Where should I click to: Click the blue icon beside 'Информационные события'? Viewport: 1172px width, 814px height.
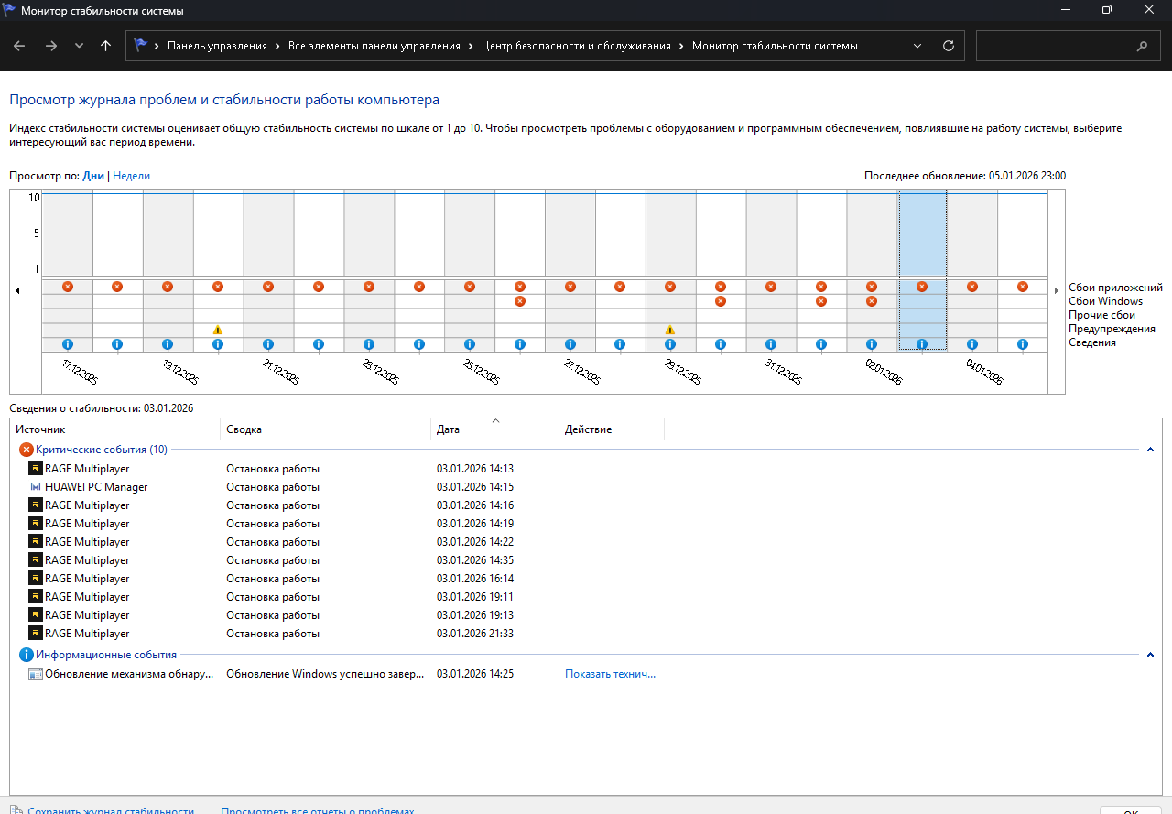27,655
